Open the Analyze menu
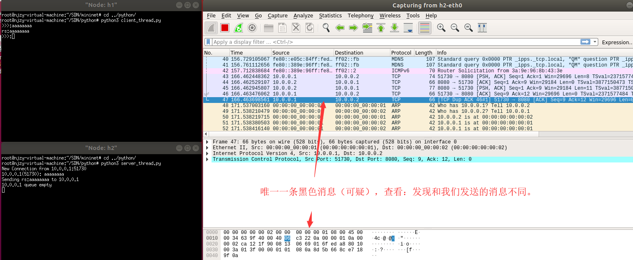This screenshot has width=633, height=260. coord(303,16)
